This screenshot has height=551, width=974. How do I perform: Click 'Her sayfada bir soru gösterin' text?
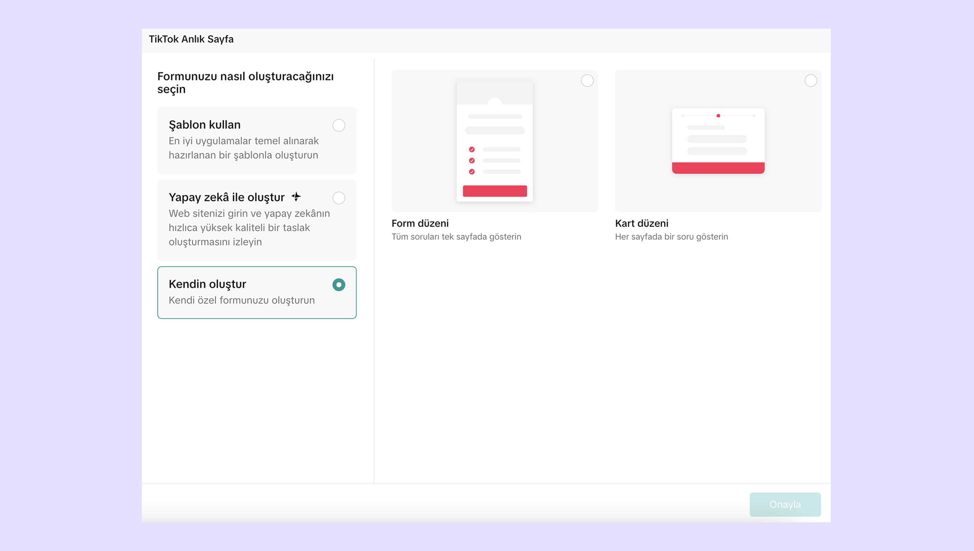[671, 237]
